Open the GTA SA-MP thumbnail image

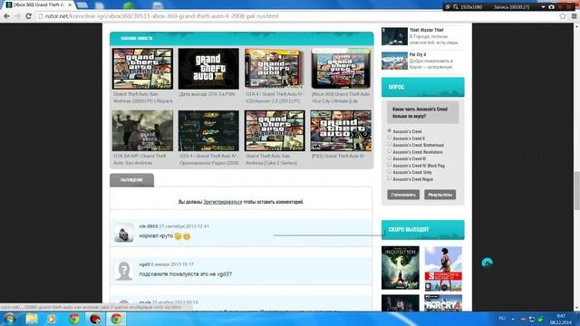(142, 130)
